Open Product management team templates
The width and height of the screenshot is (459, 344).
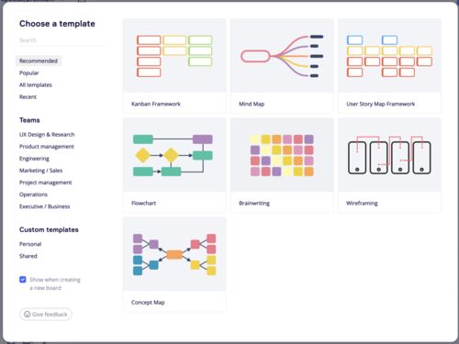tap(47, 147)
